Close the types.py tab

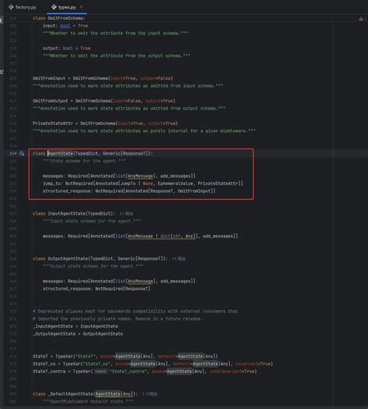click(x=82, y=7)
